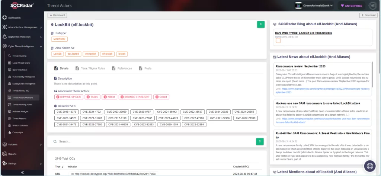Open Campaigns sidebar item
The image size is (381, 176).
(x=17, y=132)
